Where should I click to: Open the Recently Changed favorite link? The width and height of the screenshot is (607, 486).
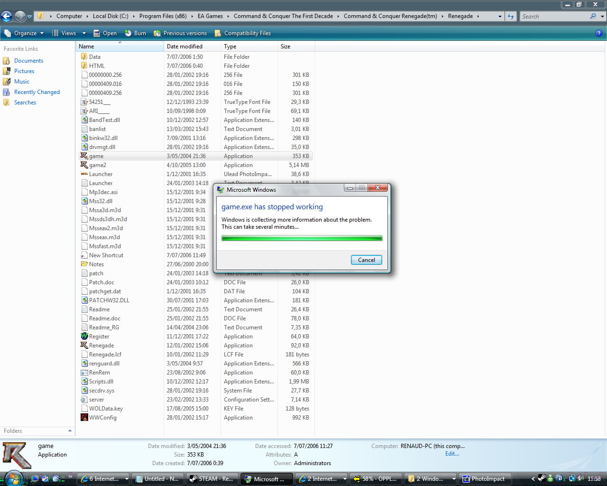[x=37, y=92]
